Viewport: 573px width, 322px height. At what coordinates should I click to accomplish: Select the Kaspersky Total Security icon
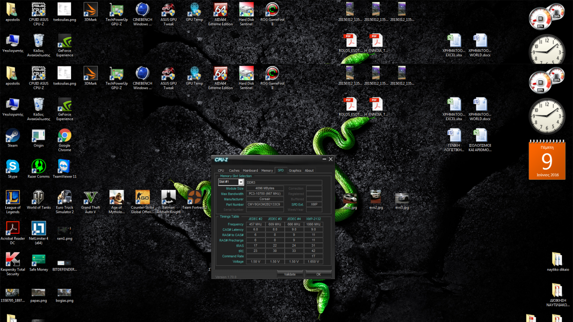(x=12, y=264)
